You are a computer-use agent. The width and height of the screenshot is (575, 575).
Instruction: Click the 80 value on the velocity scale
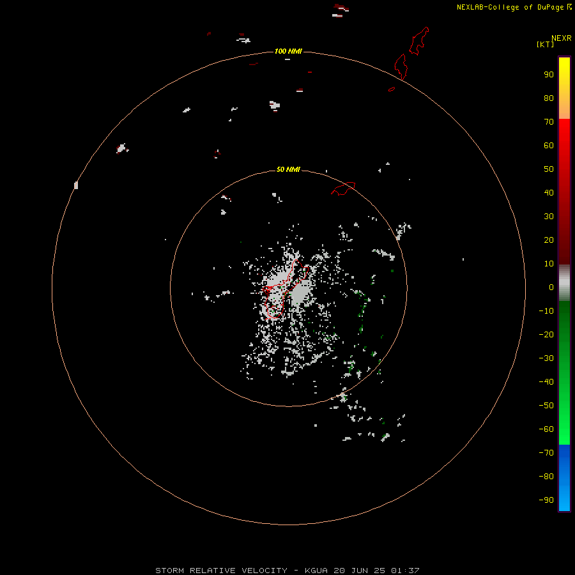point(549,98)
